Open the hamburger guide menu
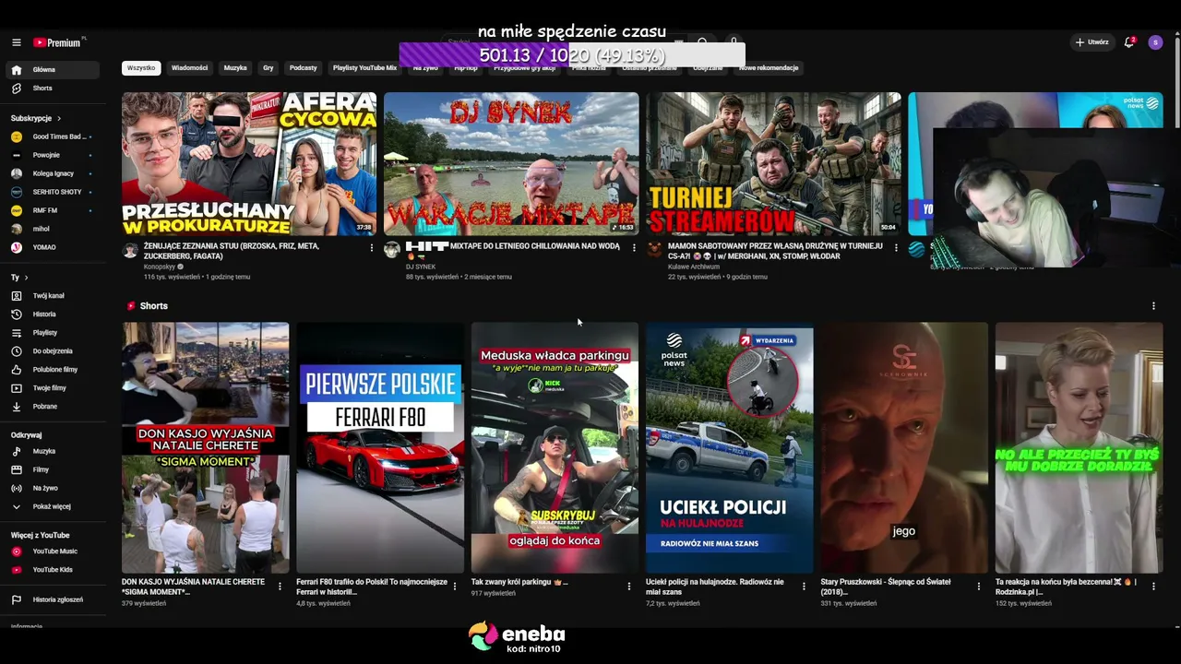Viewport: 1181px width, 664px height. click(x=17, y=42)
